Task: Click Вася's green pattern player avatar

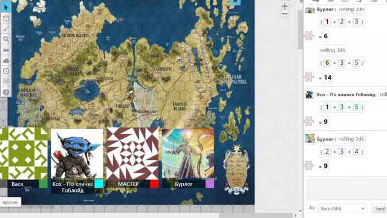Action: [24, 153]
